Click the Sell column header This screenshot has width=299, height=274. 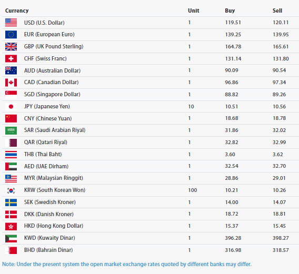(x=277, y=11)
